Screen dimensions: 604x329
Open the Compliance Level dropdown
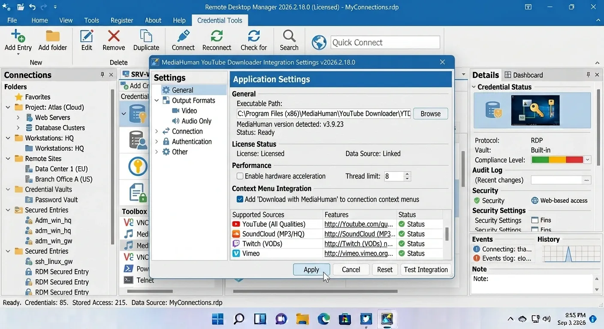[x=587, y=160]
